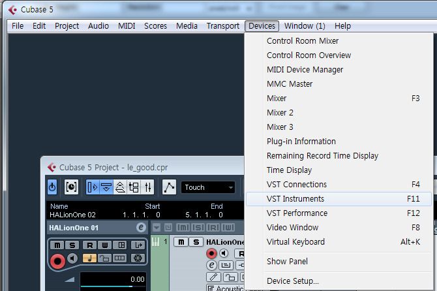437x291 pixels.
Task: Click the Inspector Lock padlock button
Action: tap(105, 258)
